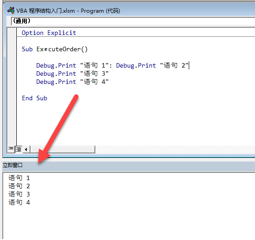The height and width of the screenshot is (240, 255).
Task: Place cursor in Debug.Print "语句 4" line
Action: pyautogui.click(x=72, y=82)
